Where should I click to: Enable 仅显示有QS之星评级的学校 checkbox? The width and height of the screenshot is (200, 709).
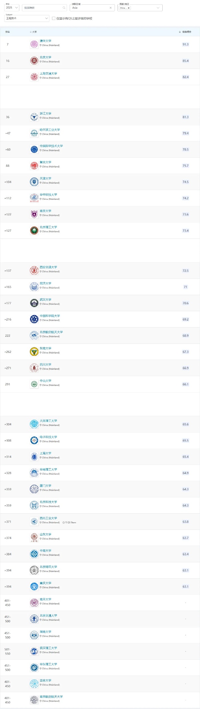coord(54,18)
